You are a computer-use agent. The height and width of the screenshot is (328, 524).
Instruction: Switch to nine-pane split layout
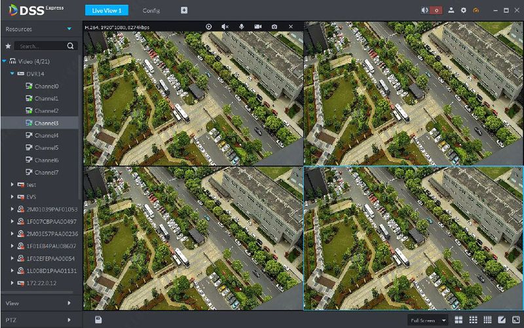click(x=473, y=320)
